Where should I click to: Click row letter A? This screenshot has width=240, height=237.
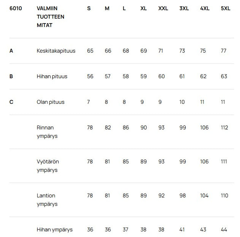(11, 51)
